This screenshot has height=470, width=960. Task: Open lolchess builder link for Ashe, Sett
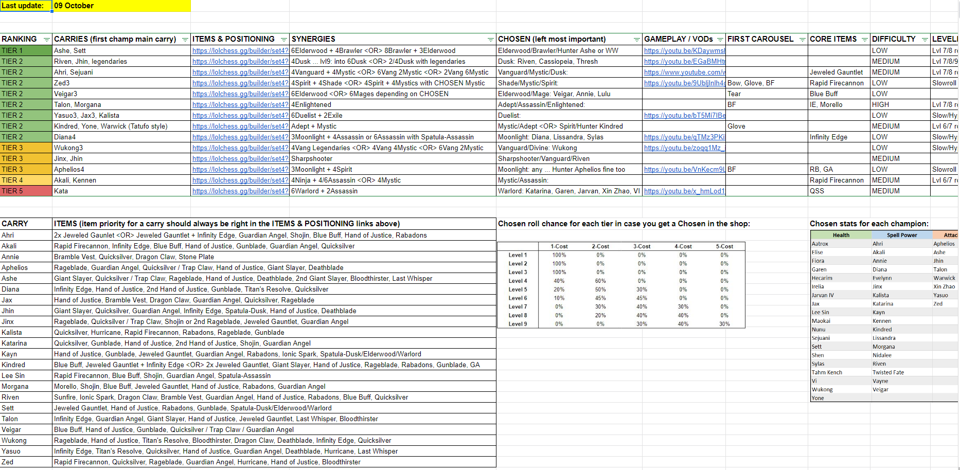pyautogui.click(x=240, y=50)
